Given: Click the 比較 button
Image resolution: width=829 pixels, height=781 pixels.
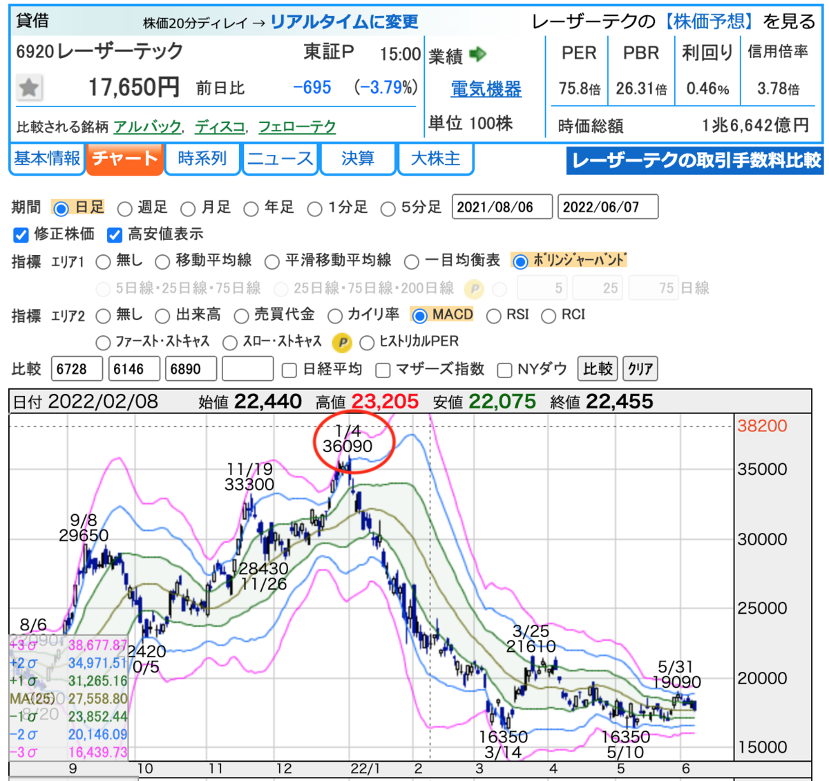Looking at the screenshot, I should tap(598, 368).
